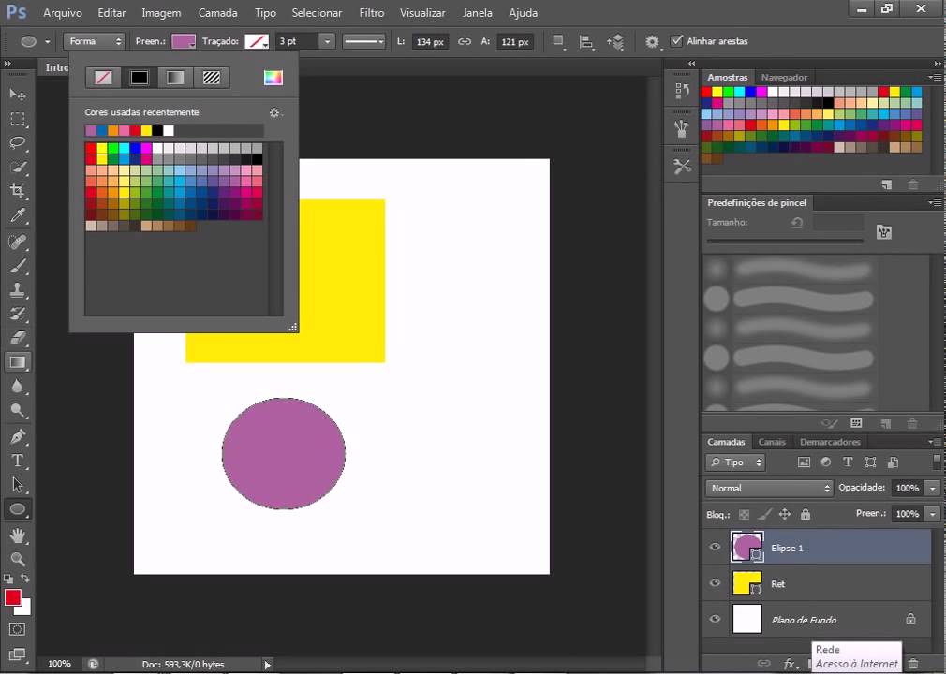Switch to the Canais tab

pyautogui.click(x=772, y=442)
